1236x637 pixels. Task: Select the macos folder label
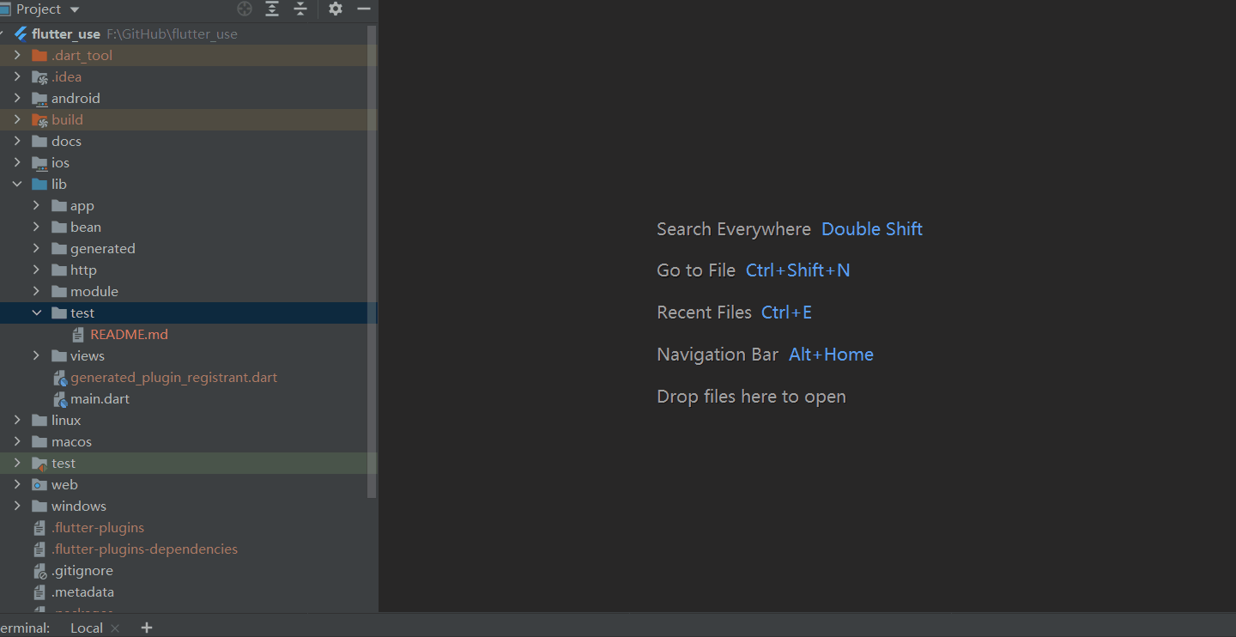(x=71, y=441)
